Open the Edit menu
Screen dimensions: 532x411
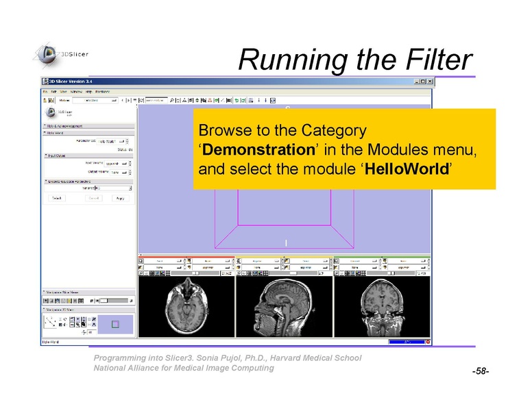pos(53,92)
